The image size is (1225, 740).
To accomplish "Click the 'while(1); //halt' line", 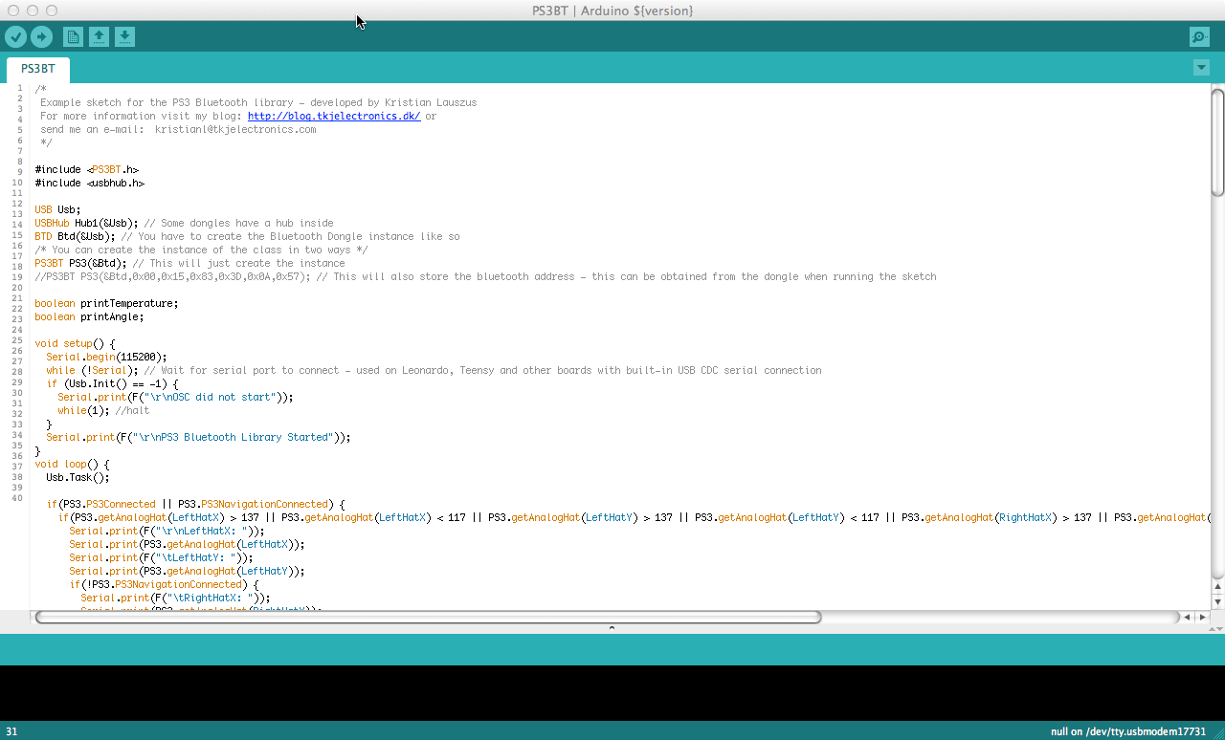I will tap(103, 410).
